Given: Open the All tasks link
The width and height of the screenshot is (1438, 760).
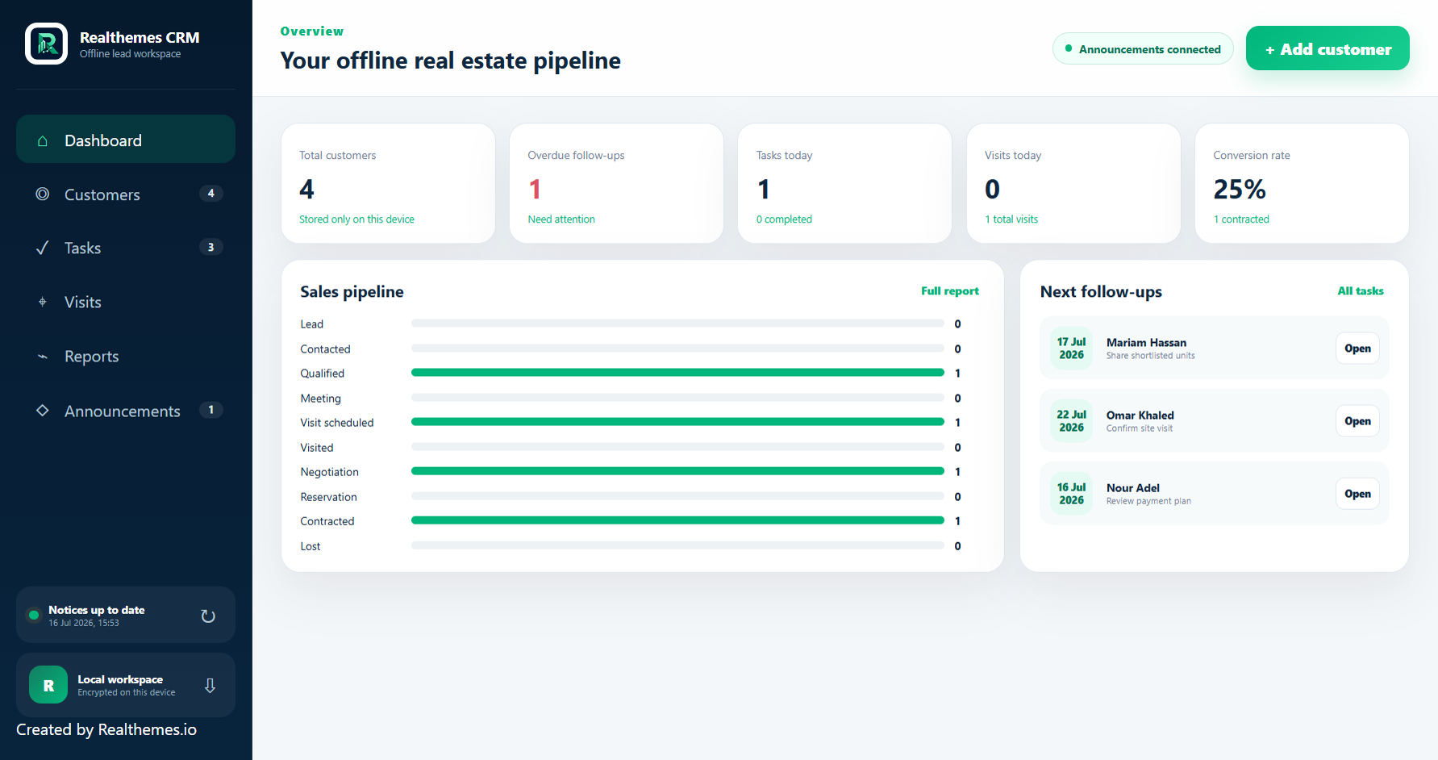Looking at the screenshot, I should pyautogui.click(x=1361, y=291).
